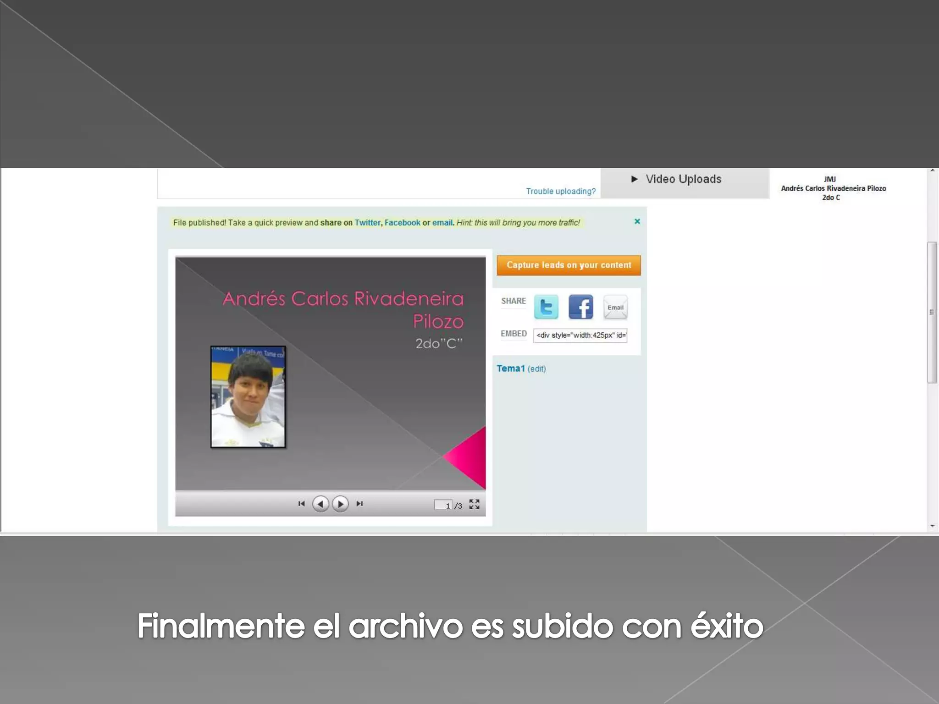
Task: Click the Trouble uploading? link
Action: tap(560, 192)
